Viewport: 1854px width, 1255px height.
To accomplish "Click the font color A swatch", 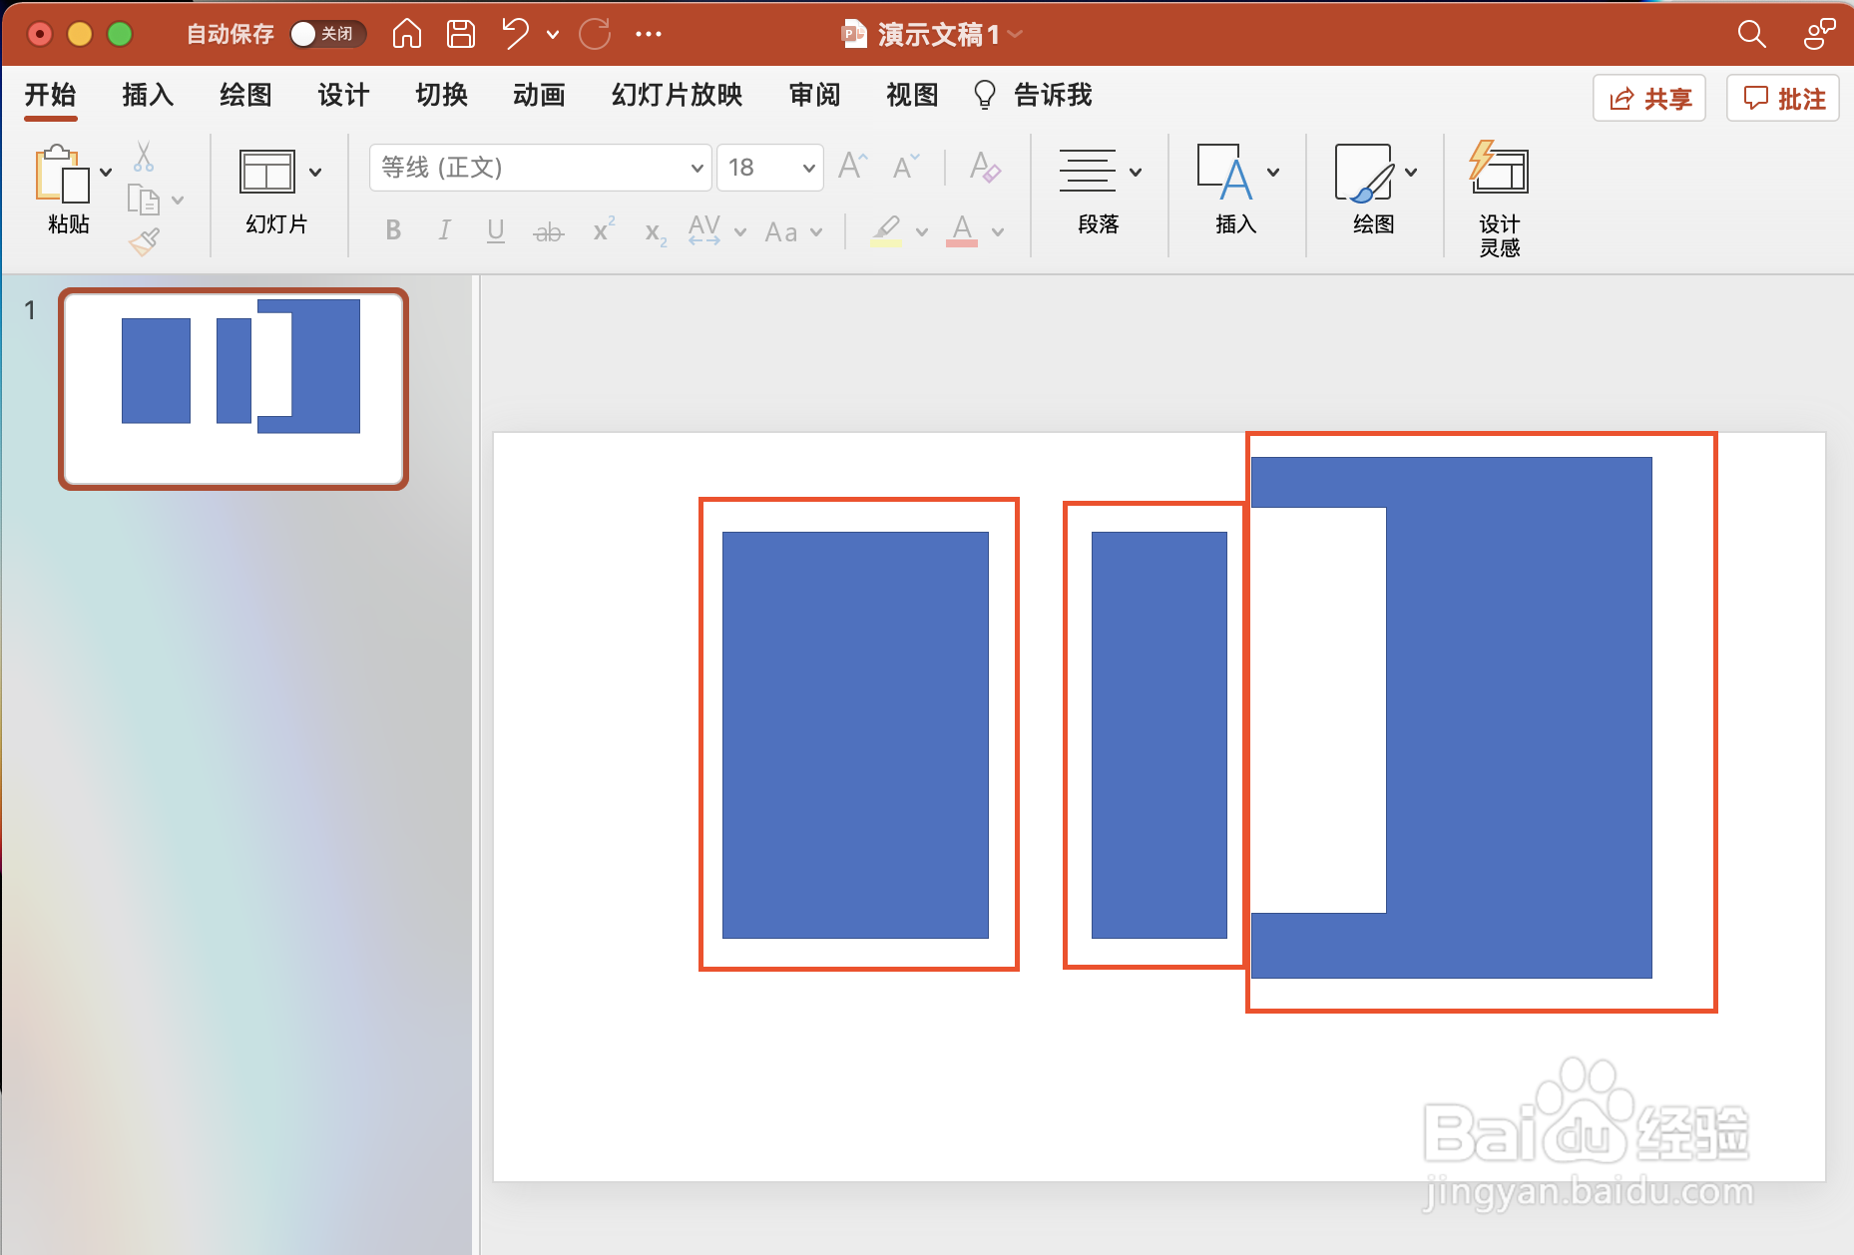I will click(x=962, y=230).
